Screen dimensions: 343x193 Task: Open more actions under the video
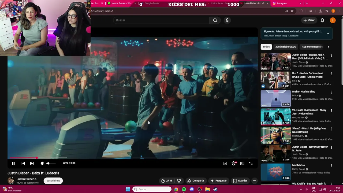[x=255, y=181]
